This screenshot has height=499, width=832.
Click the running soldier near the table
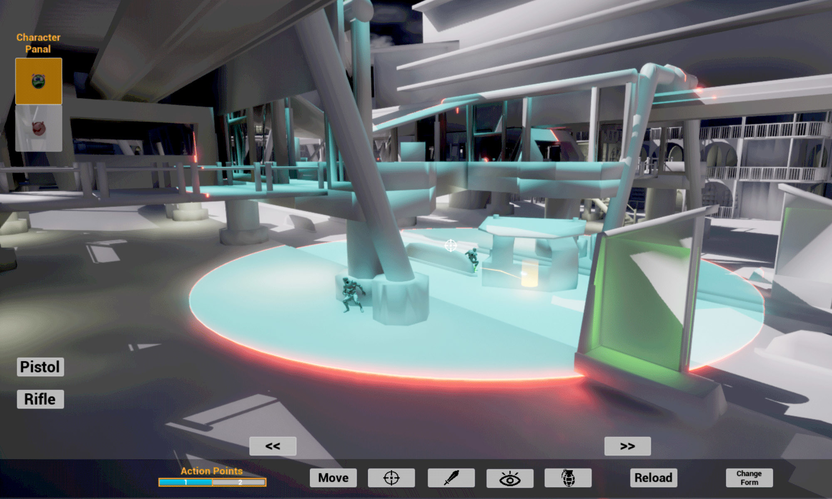473,259
